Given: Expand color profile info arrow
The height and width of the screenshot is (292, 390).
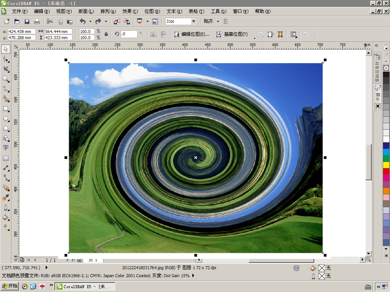Looking at the screenshot, I should coord(193,276).
